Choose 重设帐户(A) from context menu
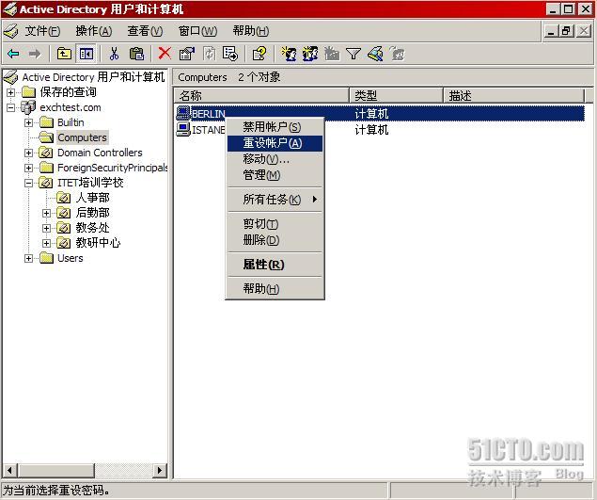 (275, 143)
